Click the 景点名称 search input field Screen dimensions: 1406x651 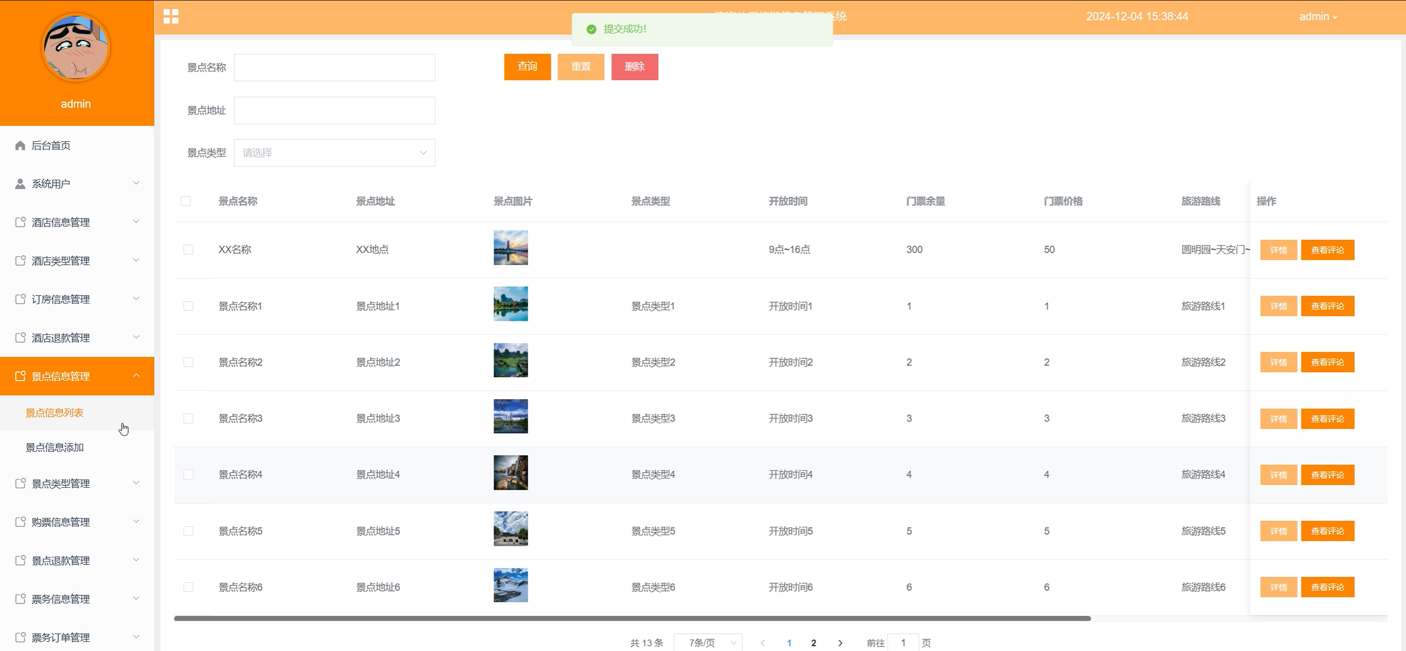coord(334,67)
